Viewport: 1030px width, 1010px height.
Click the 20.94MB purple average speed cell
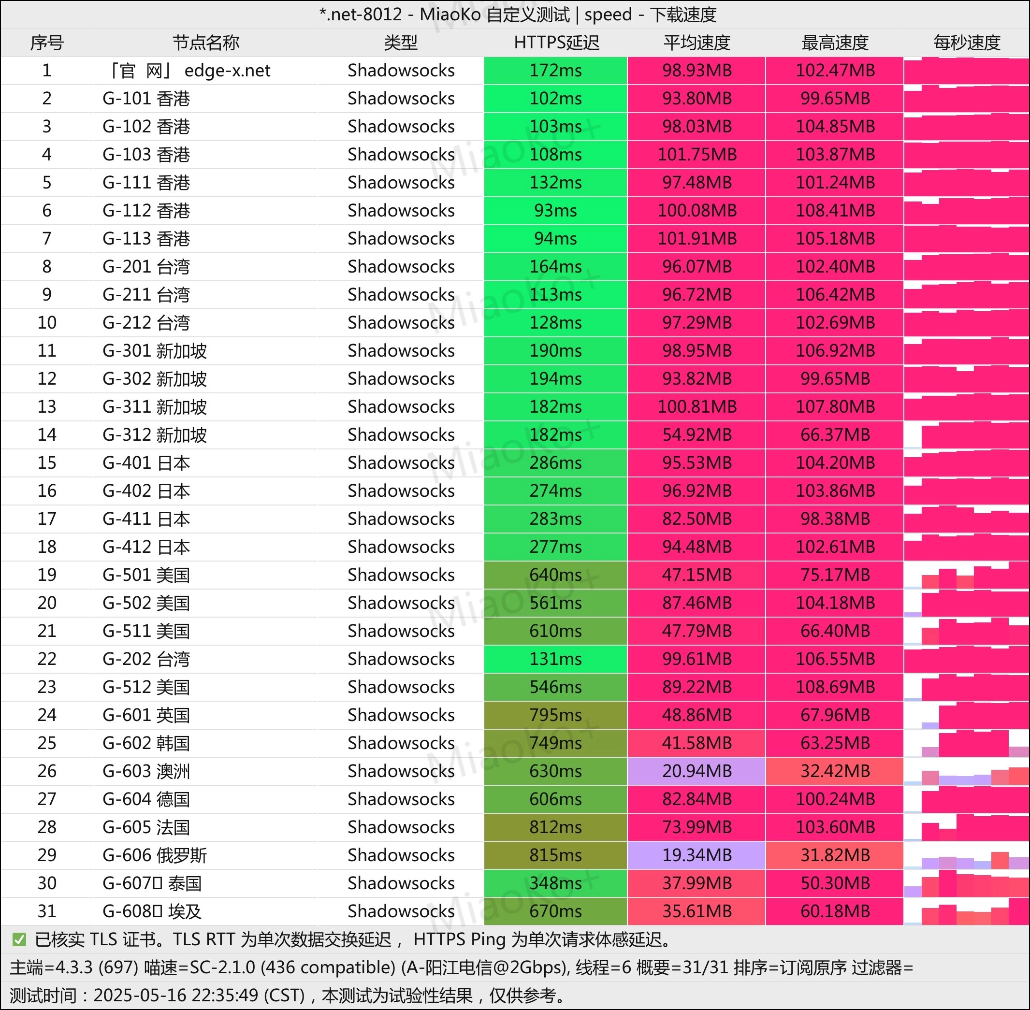(696, 771)
